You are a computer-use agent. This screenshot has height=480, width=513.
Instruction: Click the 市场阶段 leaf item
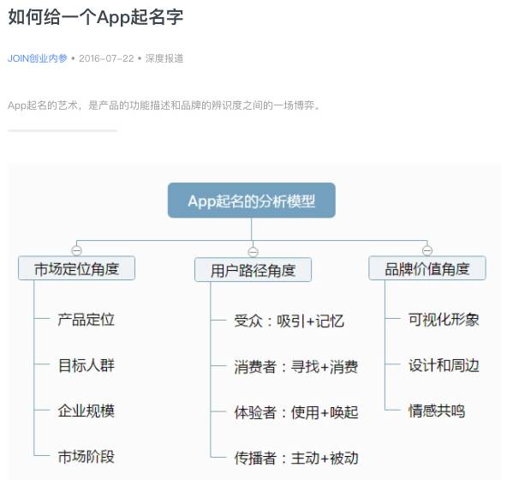[x=86, y=457]
